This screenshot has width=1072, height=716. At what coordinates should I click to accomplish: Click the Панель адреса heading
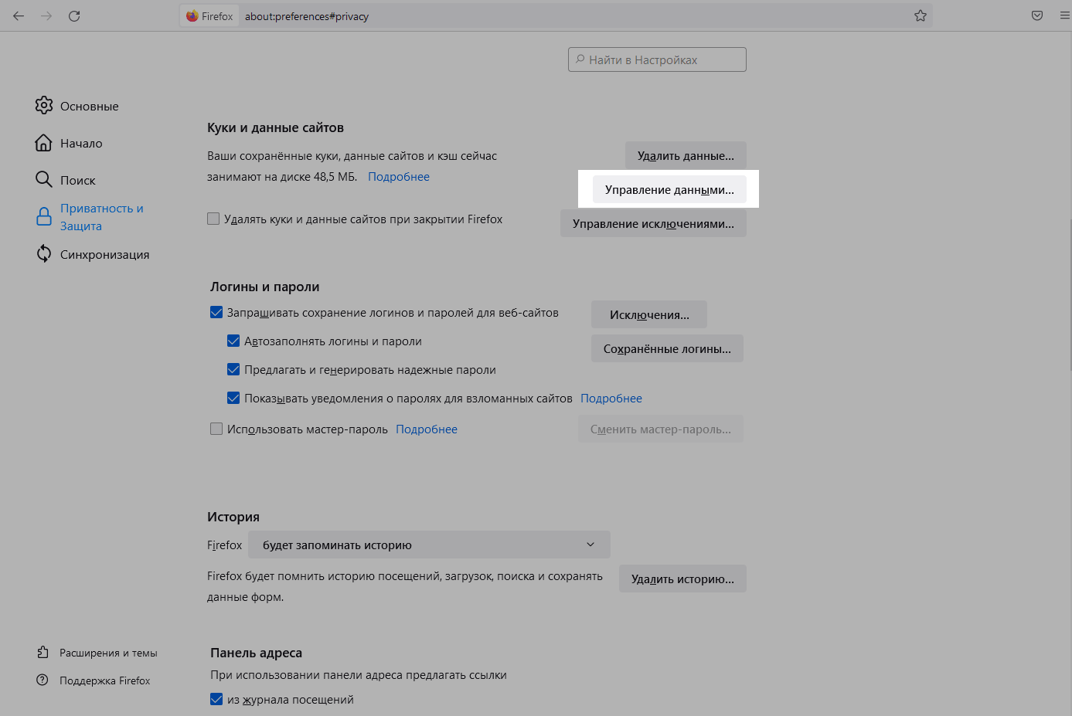(256, 653)
